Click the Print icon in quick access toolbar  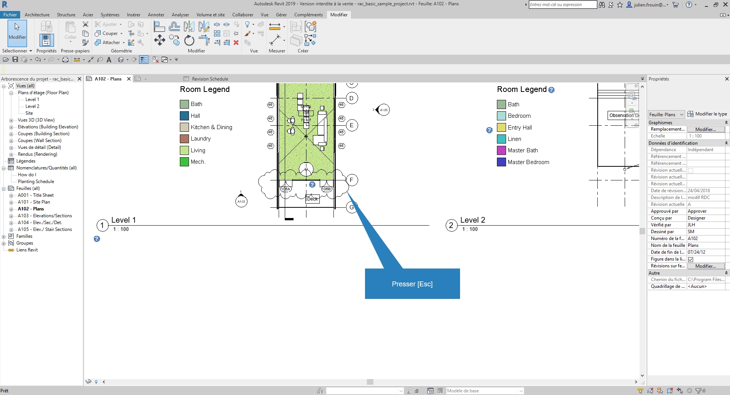pyautogui.click(x=65, y=60)
